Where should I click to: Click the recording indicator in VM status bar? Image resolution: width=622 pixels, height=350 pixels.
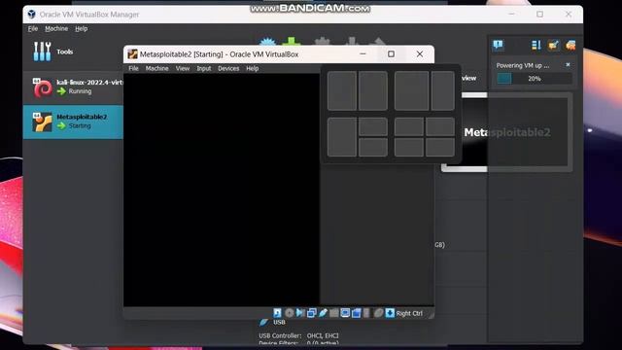(357, 313)
